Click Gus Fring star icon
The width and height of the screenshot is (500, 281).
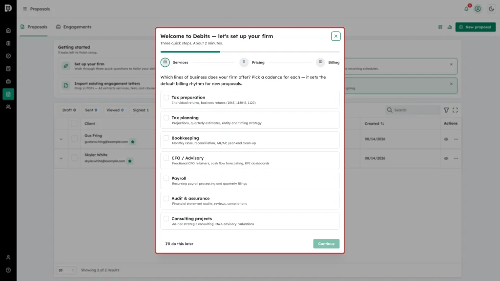[x=133, y=142]
